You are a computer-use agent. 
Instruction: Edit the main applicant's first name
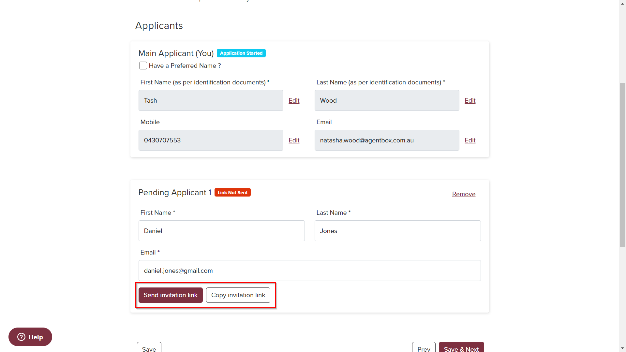click(294, 100)
